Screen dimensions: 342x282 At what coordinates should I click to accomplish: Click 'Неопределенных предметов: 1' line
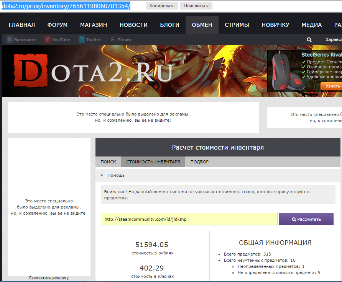tap(271, 266)
